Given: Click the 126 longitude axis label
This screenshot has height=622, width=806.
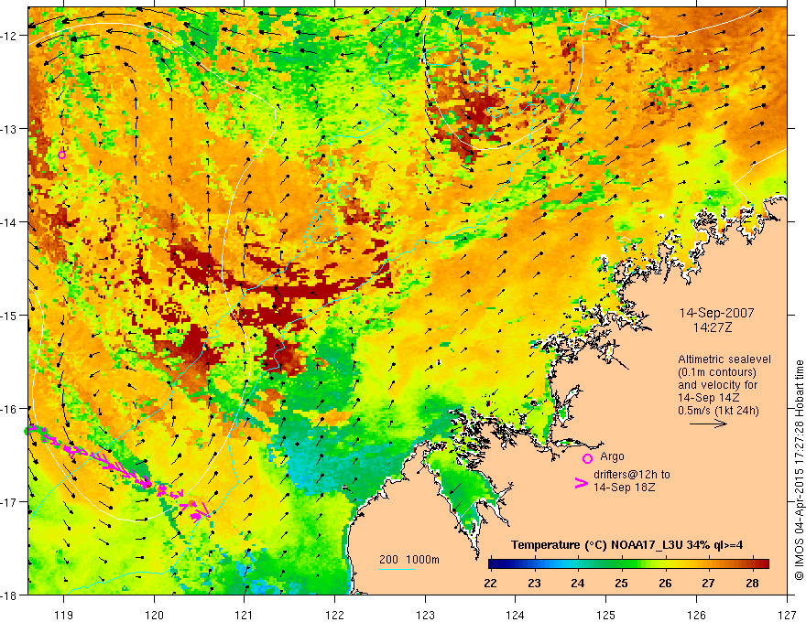Looking at the screenshot, I should point(696,615).
